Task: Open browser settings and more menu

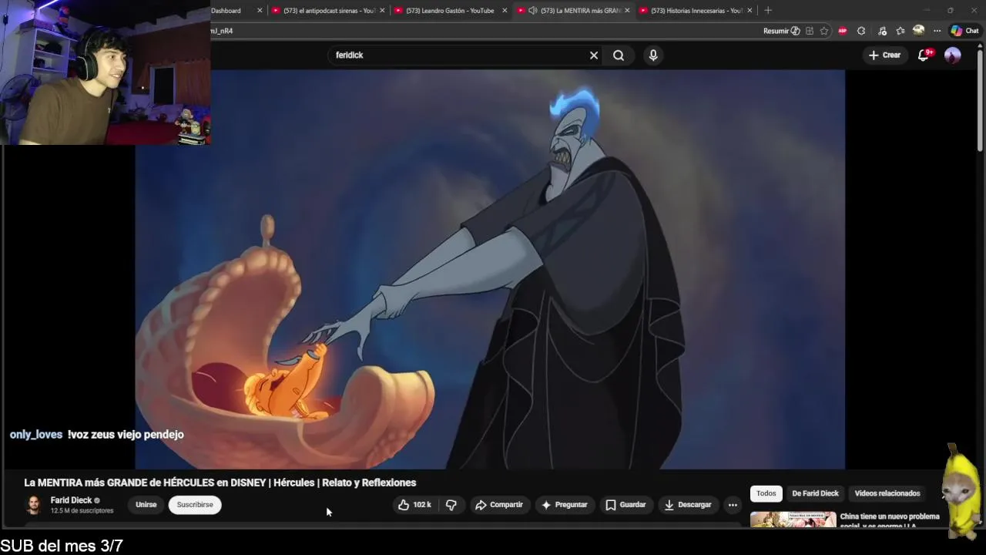Action: 937,31
